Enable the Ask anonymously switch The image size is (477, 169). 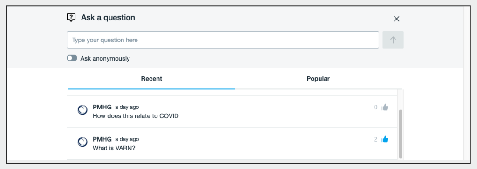point(72,58)
